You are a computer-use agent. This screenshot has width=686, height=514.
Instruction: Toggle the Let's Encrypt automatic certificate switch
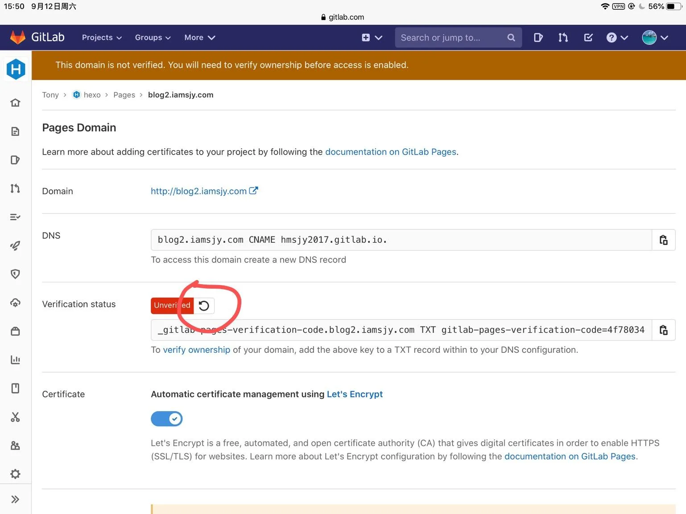point(167,419)
